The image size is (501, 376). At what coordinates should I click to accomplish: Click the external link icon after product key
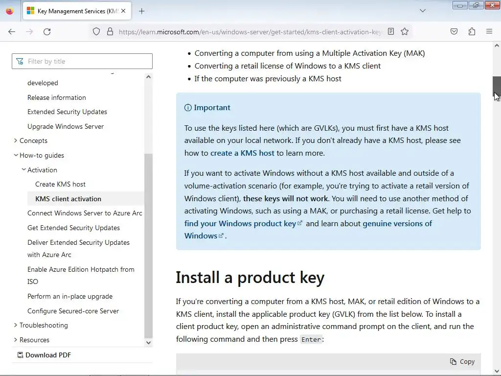[300, 223]
